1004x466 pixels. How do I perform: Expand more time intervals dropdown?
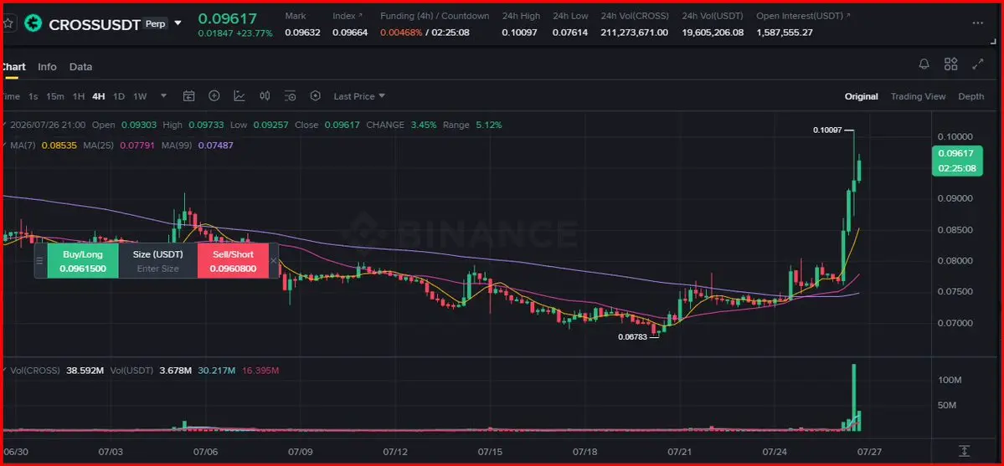(164, 96)
